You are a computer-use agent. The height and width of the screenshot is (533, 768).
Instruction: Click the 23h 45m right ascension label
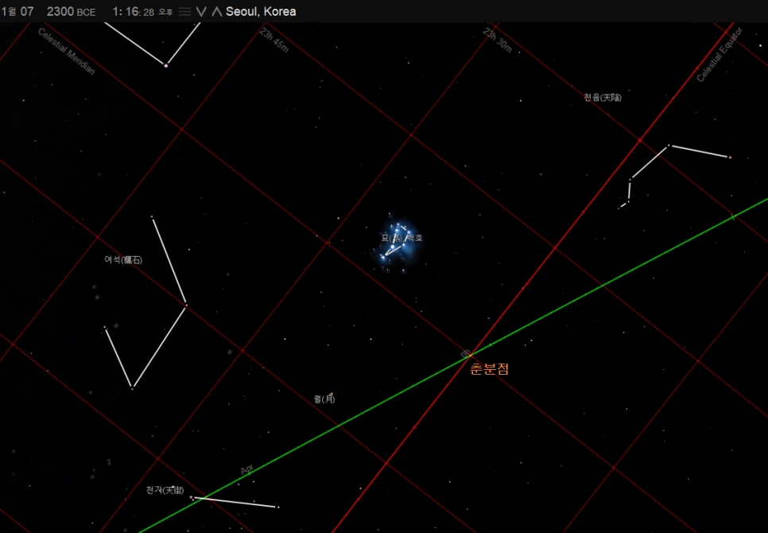point(274,40)
